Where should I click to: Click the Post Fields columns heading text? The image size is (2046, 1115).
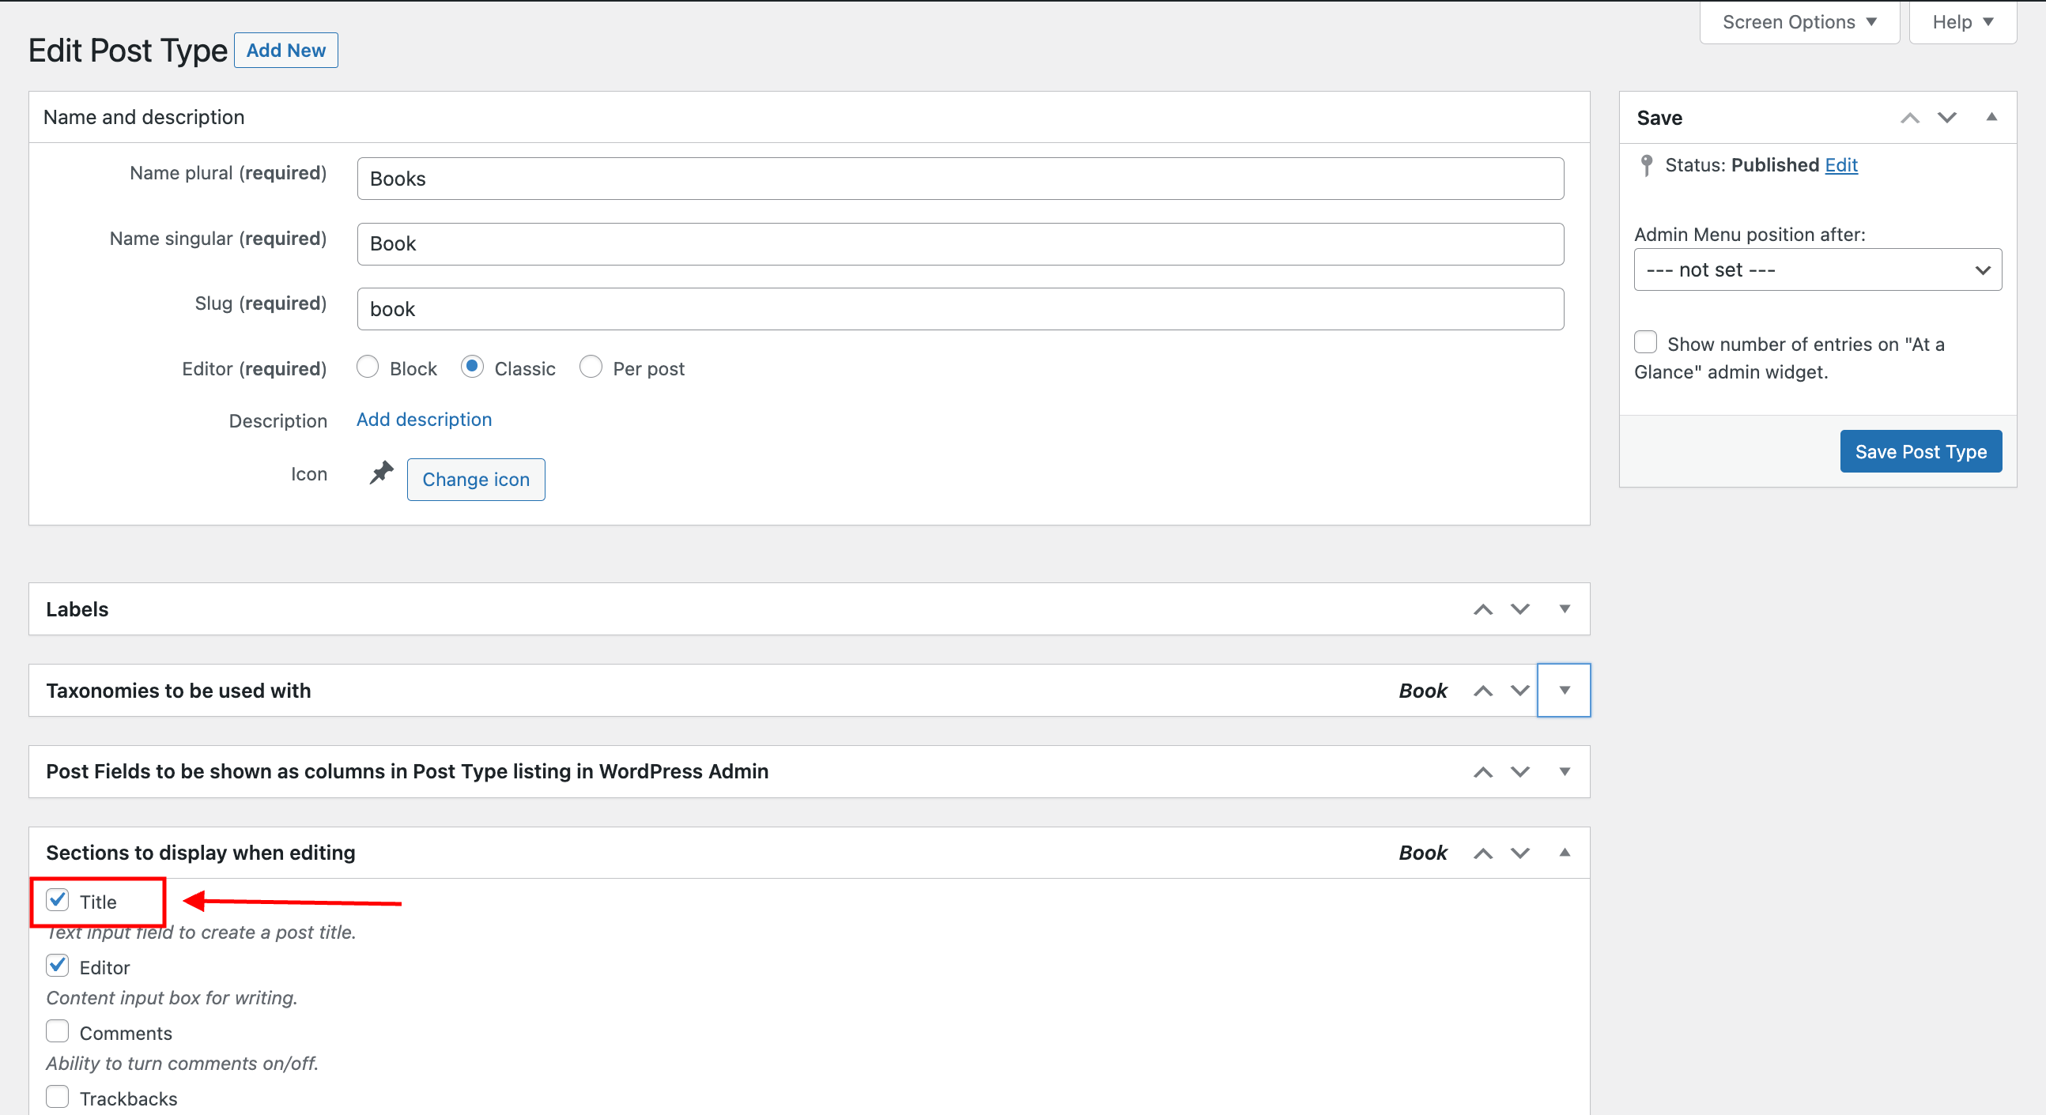click(x=407, y=771)
